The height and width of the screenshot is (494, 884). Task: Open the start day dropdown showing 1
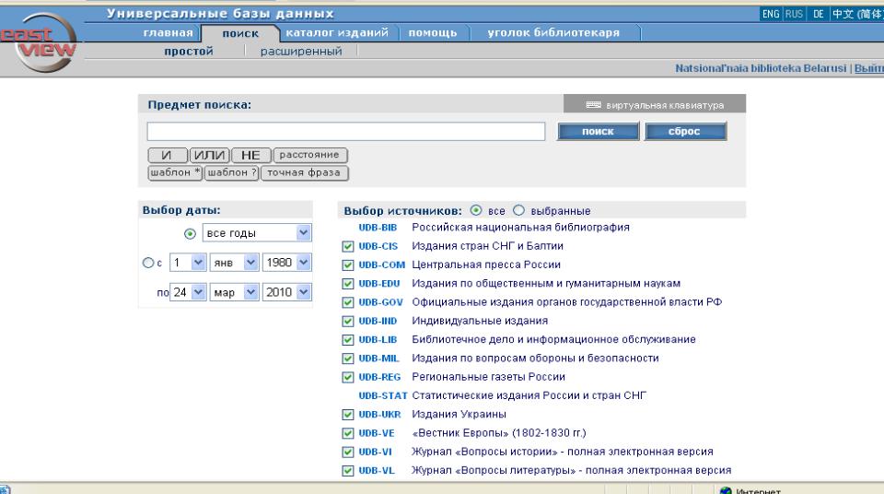tap(188, 263)
